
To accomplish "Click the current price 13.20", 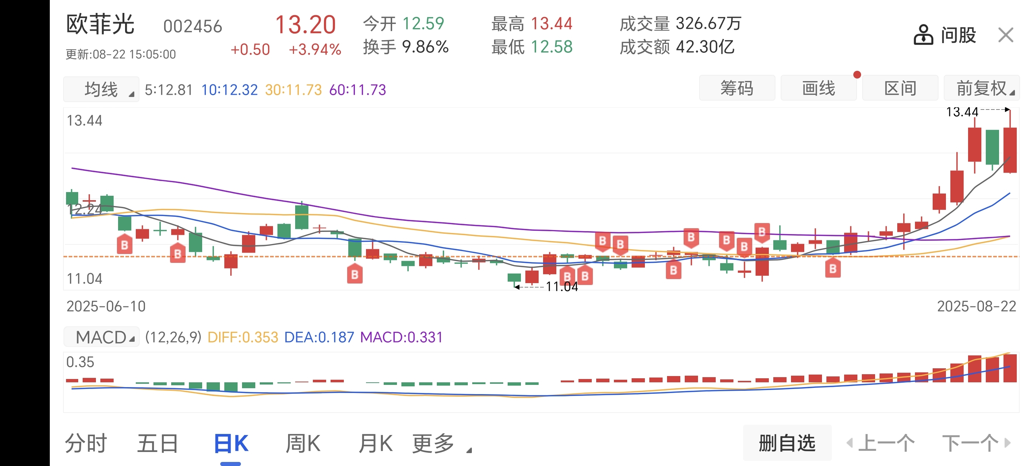I will (305, 24).
